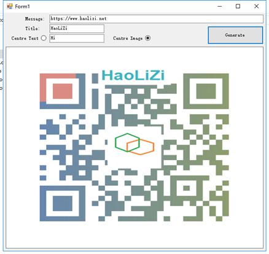Viewport: 269px width, 254px height.
Task: Click the Message input field
Action: 156,19
